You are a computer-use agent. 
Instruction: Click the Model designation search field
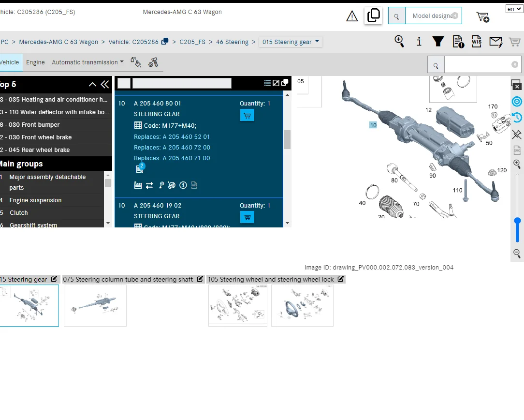434,15
